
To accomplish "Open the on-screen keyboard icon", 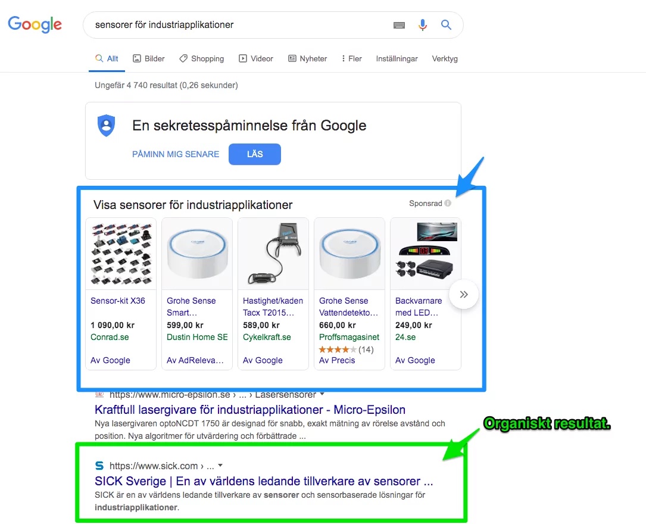I will point(399,25).
